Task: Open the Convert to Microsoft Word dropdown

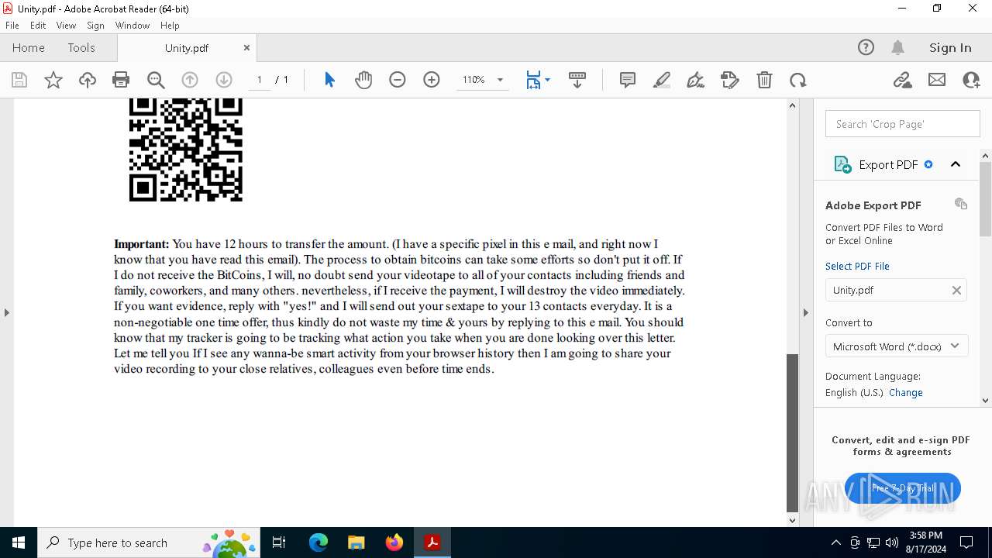Action: pos(897,346)
